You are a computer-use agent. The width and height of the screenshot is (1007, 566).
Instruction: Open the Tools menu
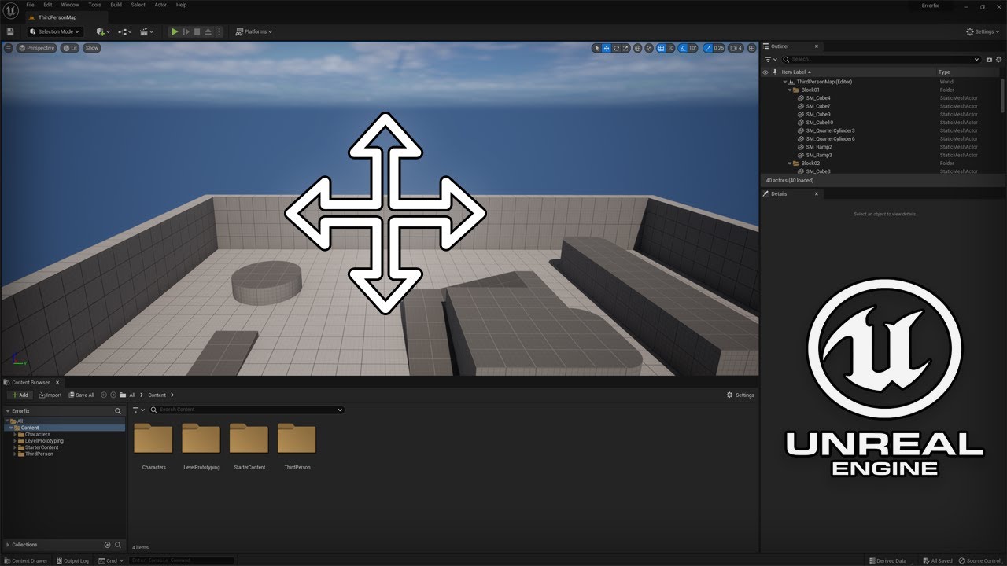click(x=94, y=5)
